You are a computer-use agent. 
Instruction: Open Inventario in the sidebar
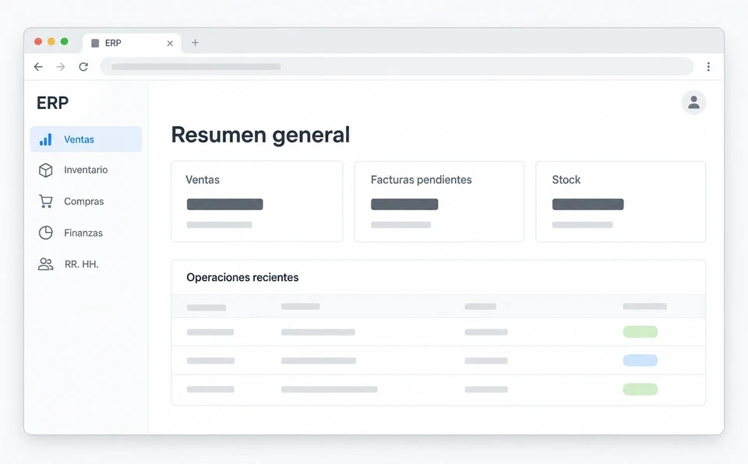tap(86, 170)
